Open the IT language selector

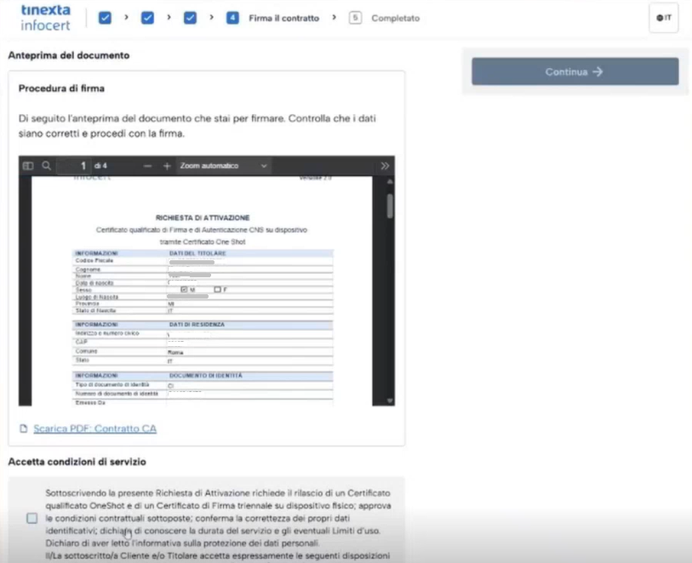(663, 18)
